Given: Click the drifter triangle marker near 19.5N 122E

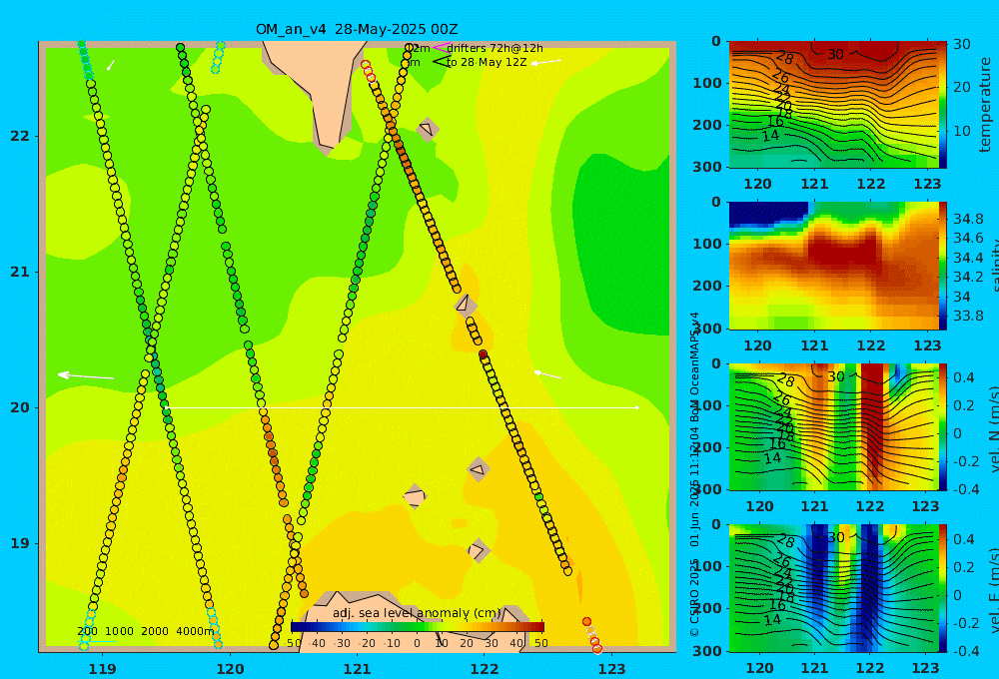Looking at the screenshot, I should pos(479,470).
